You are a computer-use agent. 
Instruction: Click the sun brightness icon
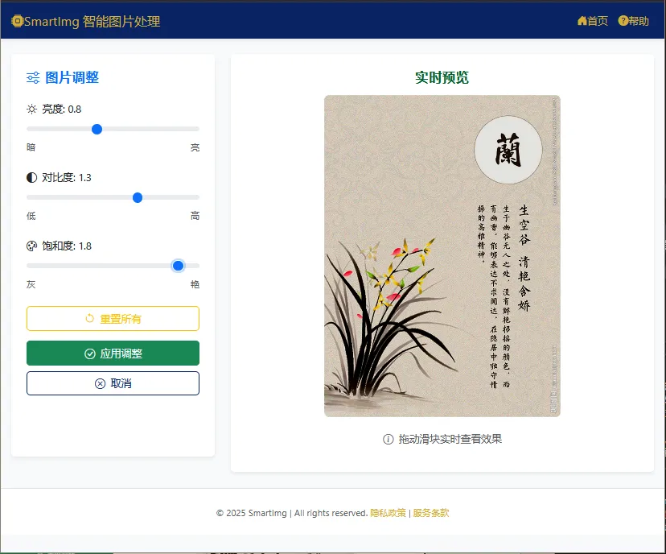pos(31,110)
